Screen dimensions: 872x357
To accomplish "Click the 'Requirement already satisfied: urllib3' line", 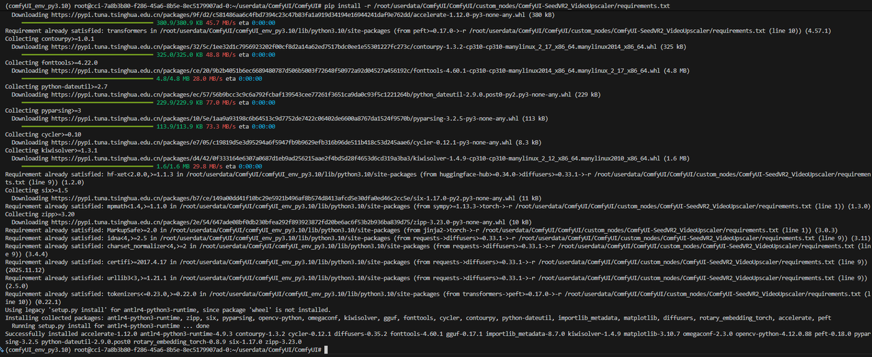I will point(436,282).
